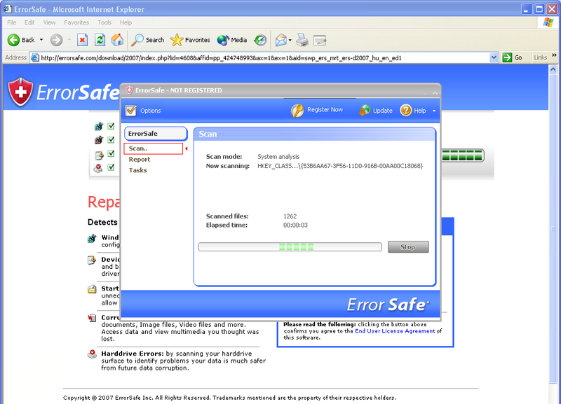
Task: Open the File menu
Action: (11, 22)
